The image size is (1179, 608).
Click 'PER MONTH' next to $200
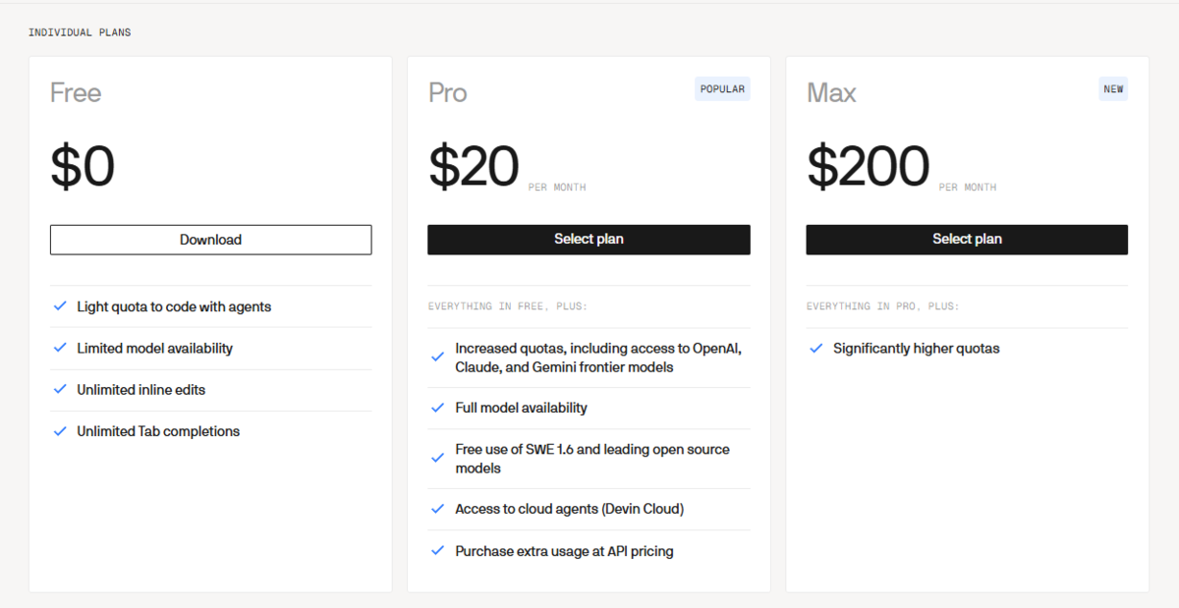click(x=968, y=188)
